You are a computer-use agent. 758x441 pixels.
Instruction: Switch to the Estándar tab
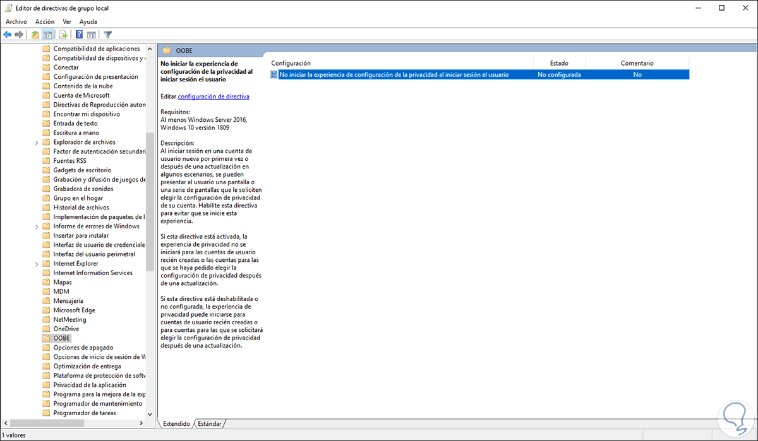[x=210, y=424]
